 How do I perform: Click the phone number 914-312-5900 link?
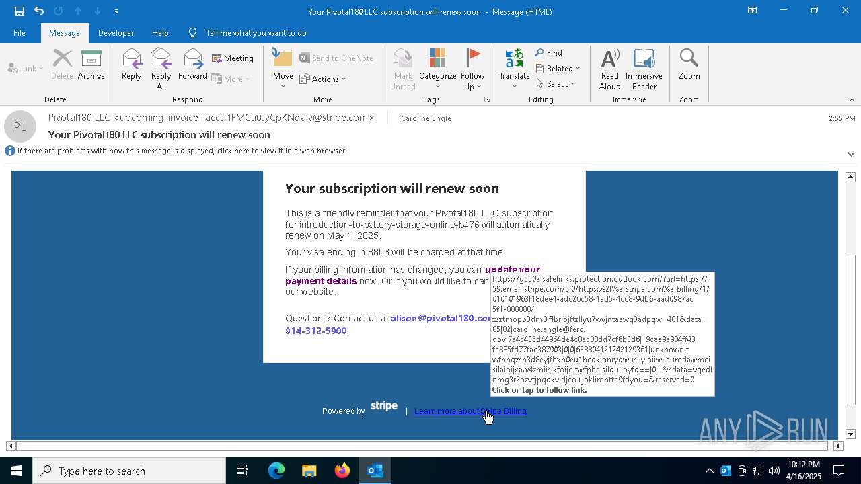(315, 331)
